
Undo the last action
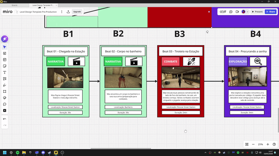(5, 119)
